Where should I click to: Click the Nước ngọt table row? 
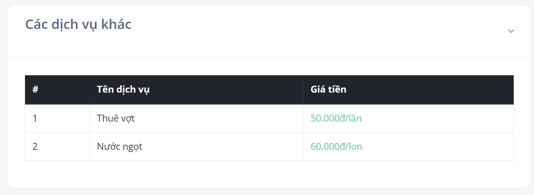pyautogui.click(x=269, y=147)
